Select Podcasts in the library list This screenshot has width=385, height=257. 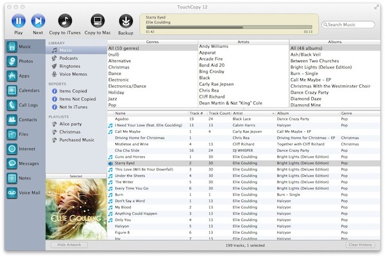[x=69, y=58]
